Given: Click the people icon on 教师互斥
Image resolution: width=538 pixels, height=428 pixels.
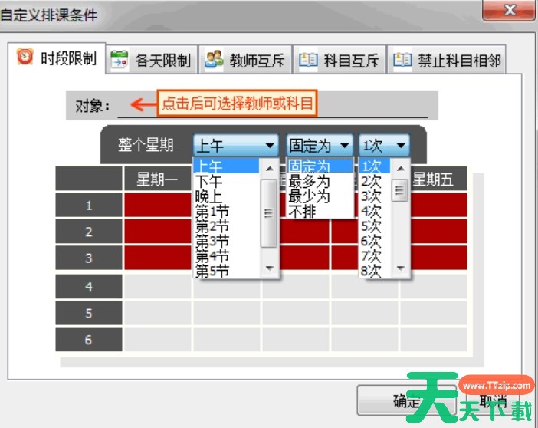Looking at the screenshot, I should coord(214,59).
